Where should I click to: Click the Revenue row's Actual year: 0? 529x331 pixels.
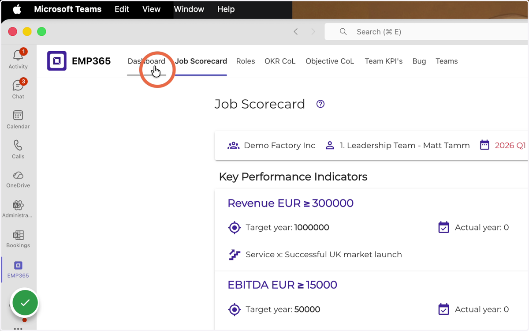[x=482, y=228]
